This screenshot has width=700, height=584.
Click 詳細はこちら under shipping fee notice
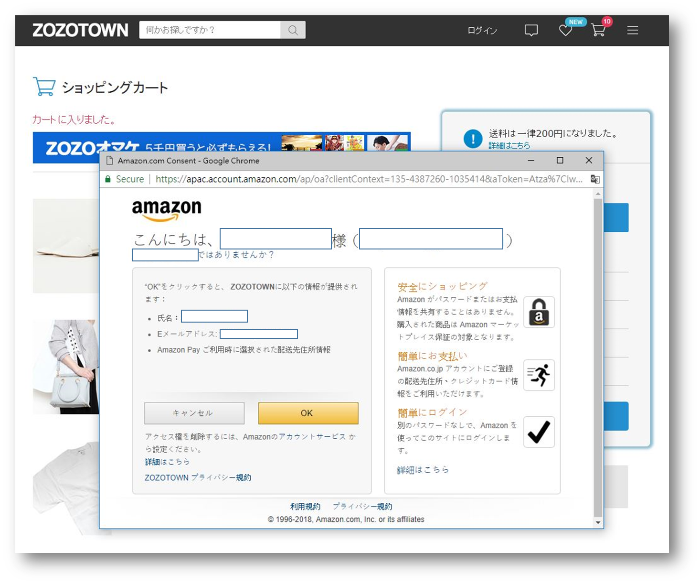pyautogui.click(x=509, y=145)
